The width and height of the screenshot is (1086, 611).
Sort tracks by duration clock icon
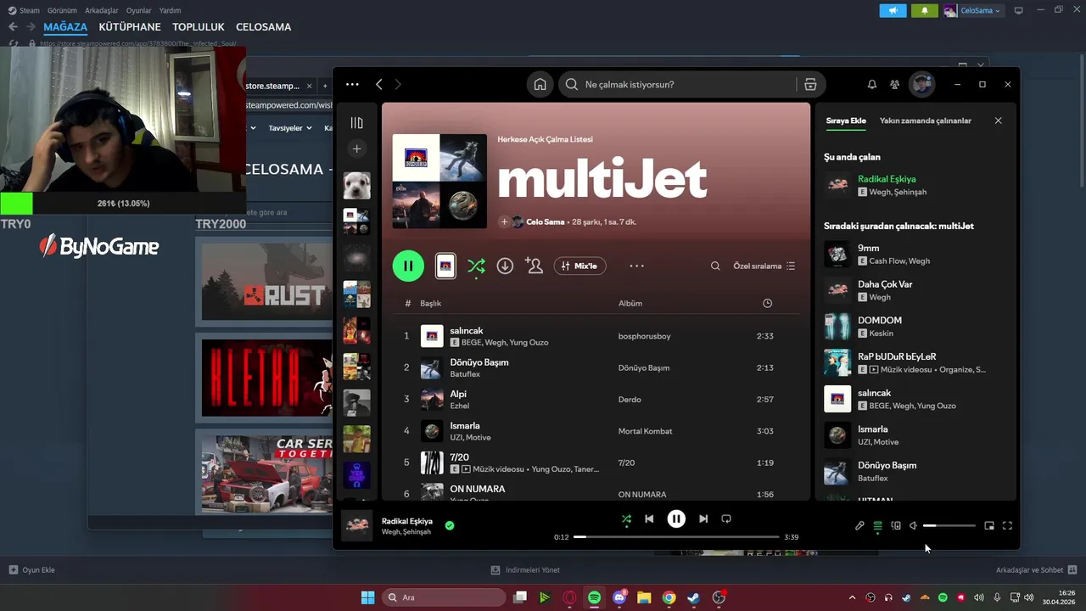point(767,303)
